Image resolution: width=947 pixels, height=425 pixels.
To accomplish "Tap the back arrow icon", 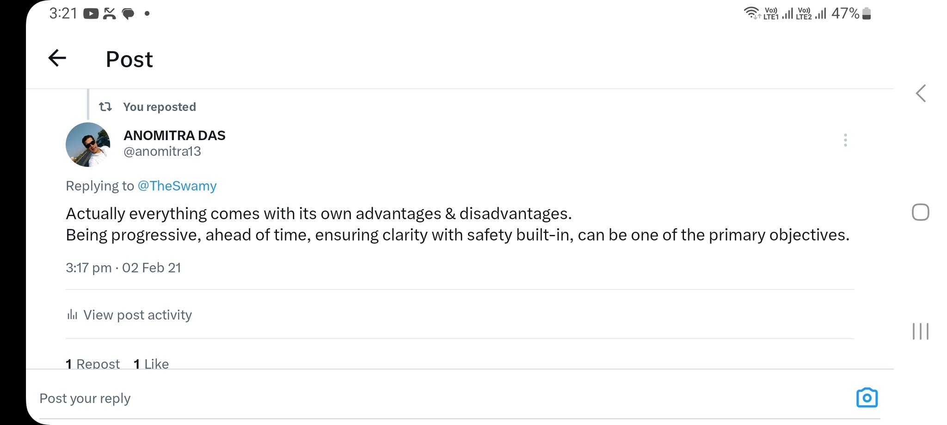I will 57,58.
